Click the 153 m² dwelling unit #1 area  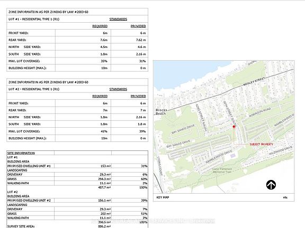[x=106, y=166]
